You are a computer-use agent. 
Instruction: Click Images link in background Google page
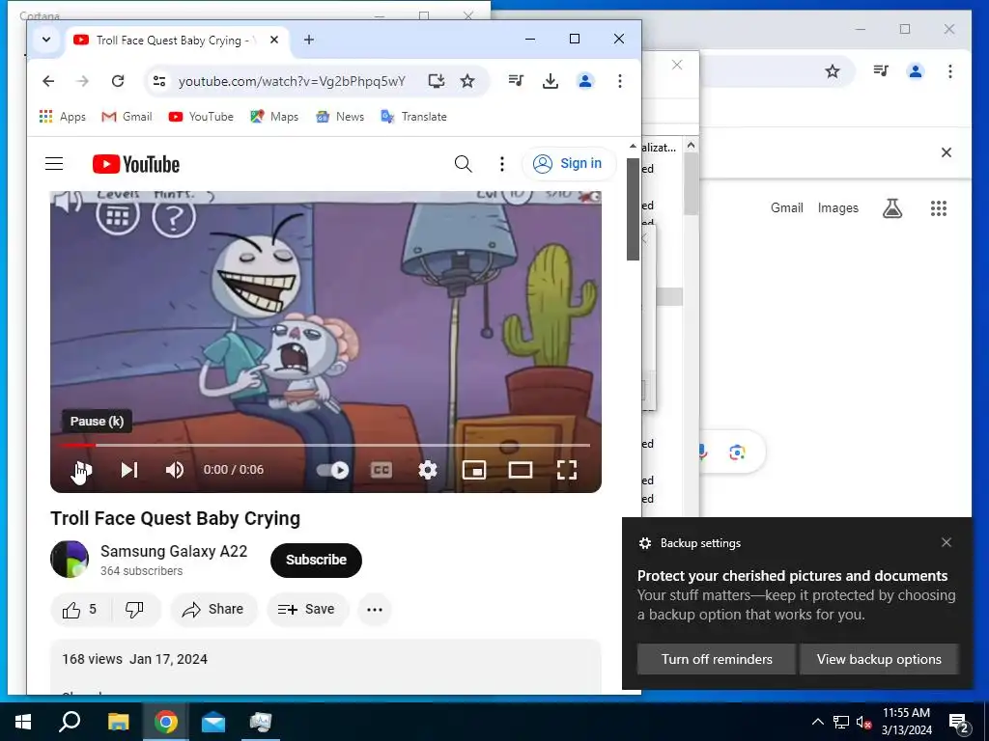coord(837,208)
